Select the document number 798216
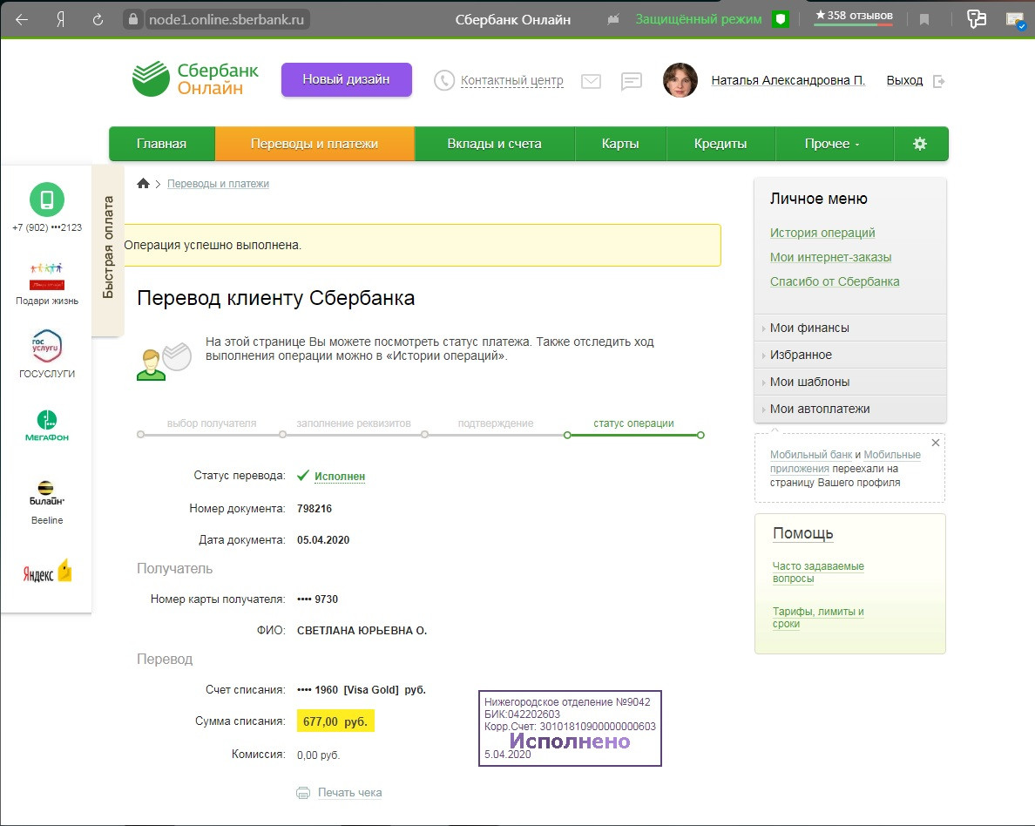 click(315, 509)
